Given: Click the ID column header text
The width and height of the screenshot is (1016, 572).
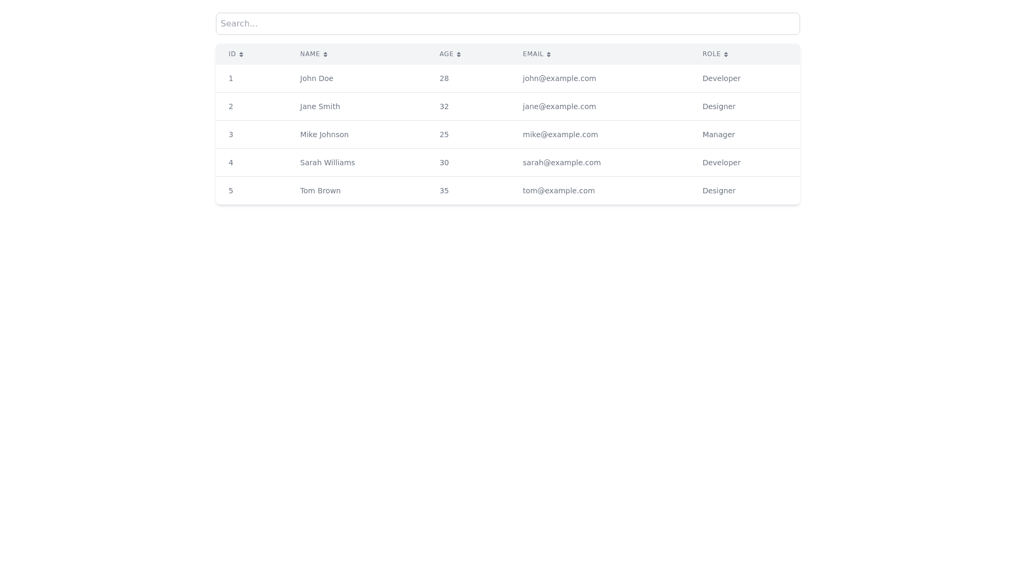Looking at the screenshot, I should coord(232,54).
